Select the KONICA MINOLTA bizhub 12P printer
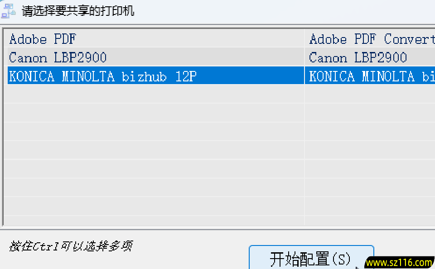Screen dimensions: 435x269 tap(103, 76)
